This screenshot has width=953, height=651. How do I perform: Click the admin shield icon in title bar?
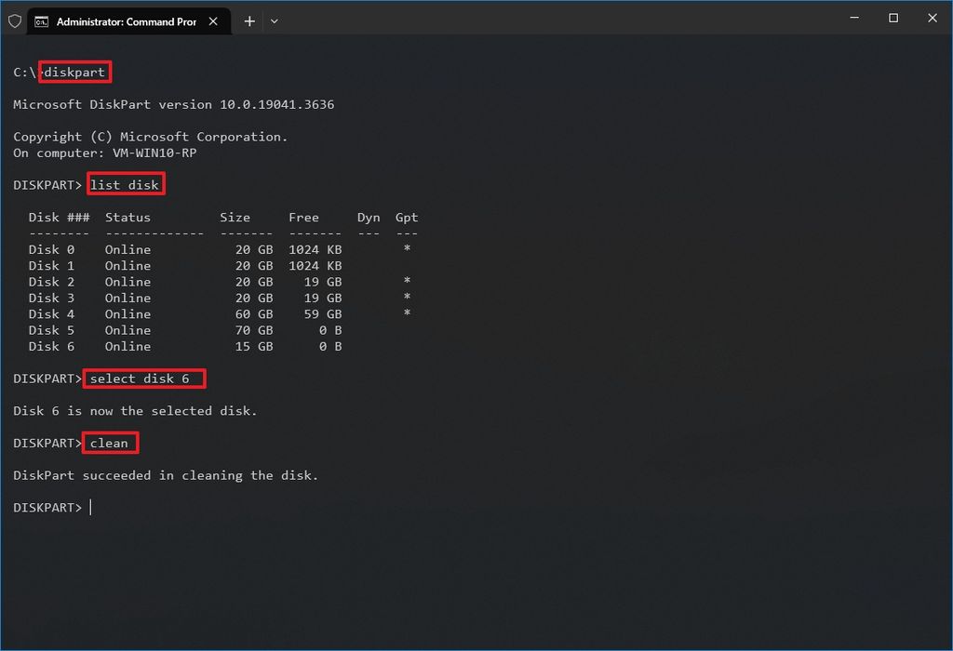(15, 20)
